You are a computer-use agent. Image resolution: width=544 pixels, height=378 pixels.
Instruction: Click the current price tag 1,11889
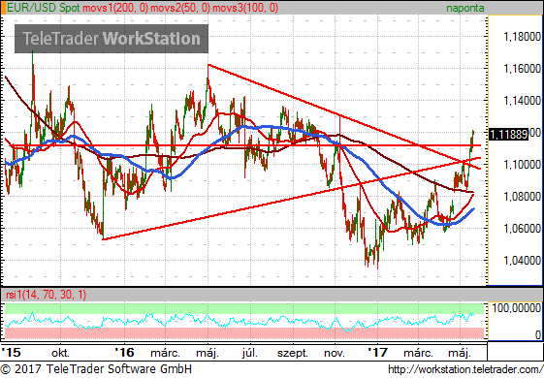coord(508,134)
